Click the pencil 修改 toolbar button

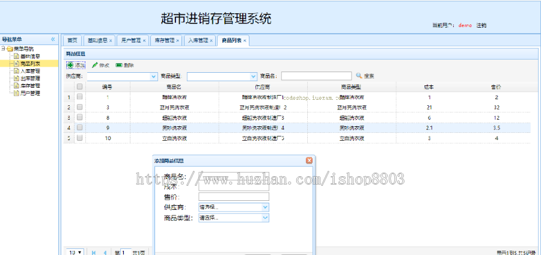click(100, 65)
